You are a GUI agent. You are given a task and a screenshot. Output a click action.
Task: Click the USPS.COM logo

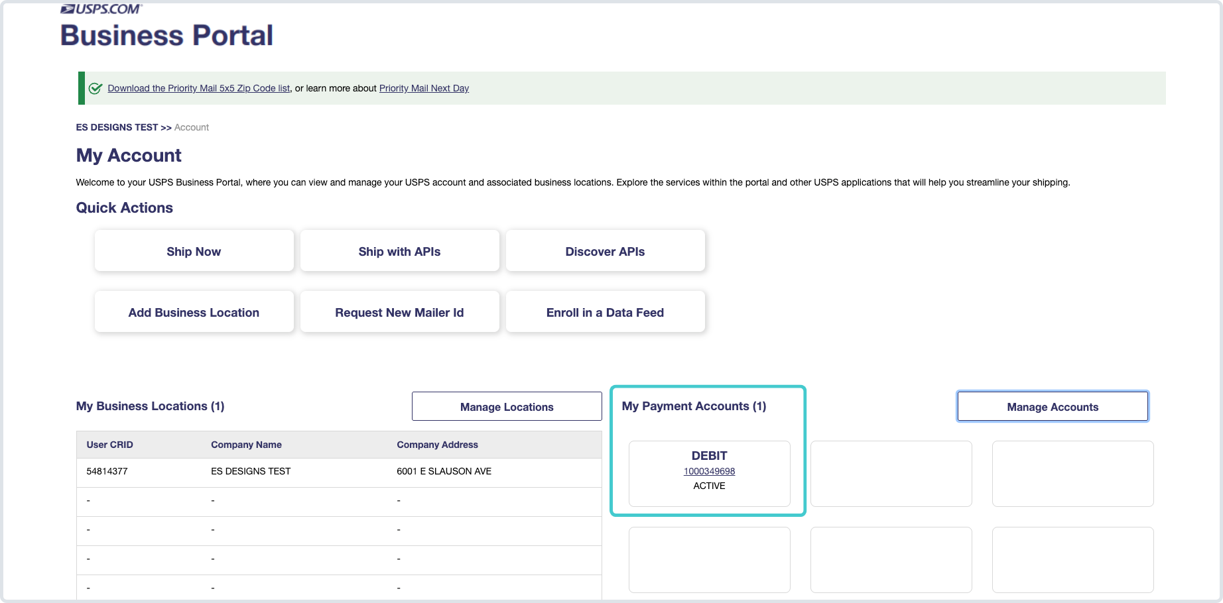[x=101, y=9]
